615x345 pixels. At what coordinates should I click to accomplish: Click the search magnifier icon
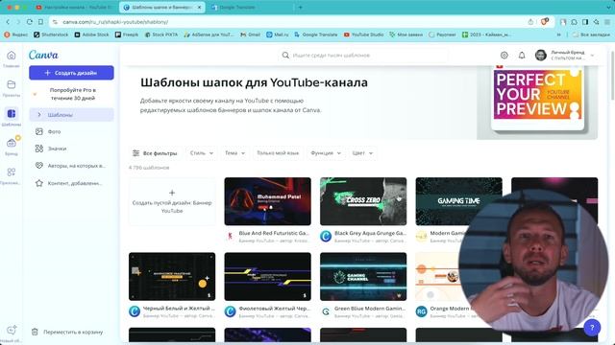pyautogui.click(x=285, y=56)
